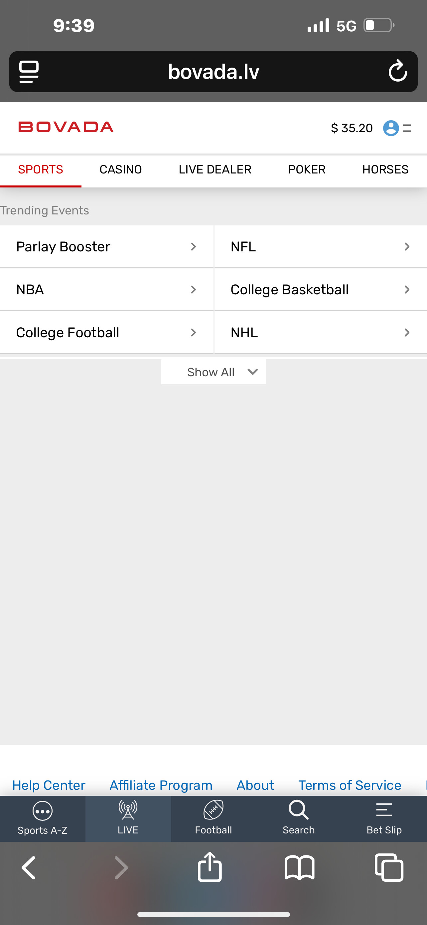
Task: Reload the page with refresh icon
Action: [x=398, y=72]
